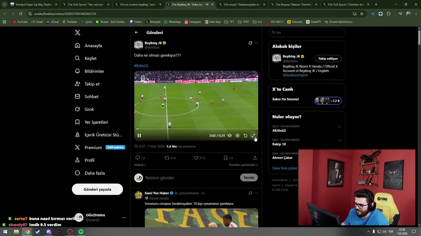
Task: Switch to Troll Sports Two red card tab
Action: click(85, 5)
